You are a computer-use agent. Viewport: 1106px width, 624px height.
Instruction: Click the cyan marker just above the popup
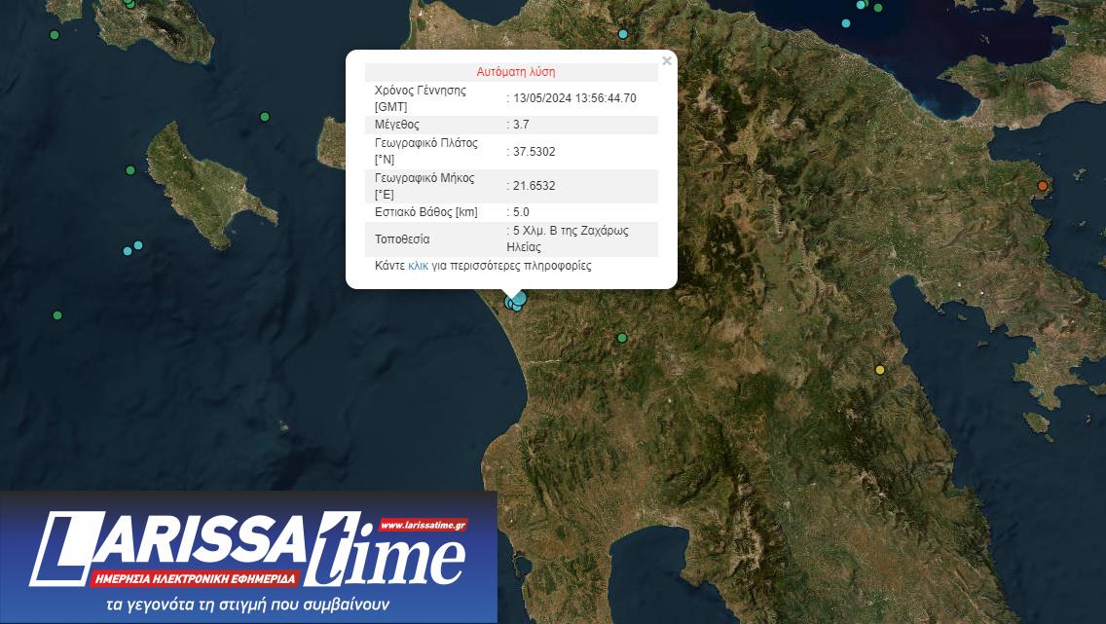click(623, 34)
